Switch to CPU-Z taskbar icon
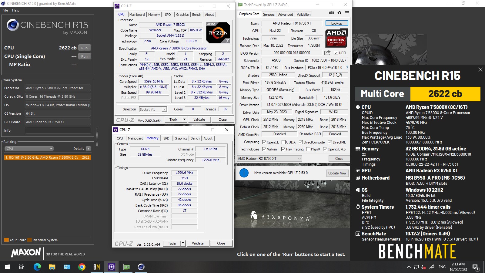485x273 pixels. point(111,267)
